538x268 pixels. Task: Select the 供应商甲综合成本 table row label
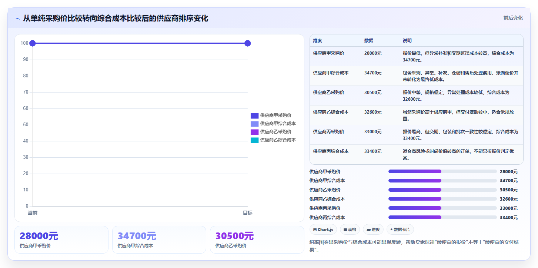pyautogui.click(x=331, y=73)
